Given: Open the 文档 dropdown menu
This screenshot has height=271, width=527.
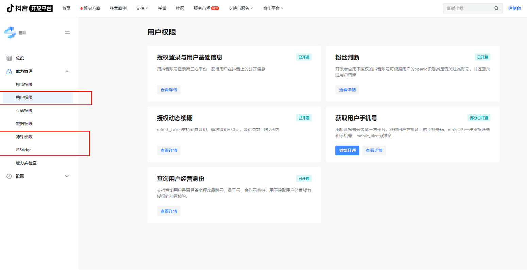Looking at the screenshot, I should (142, 8).
